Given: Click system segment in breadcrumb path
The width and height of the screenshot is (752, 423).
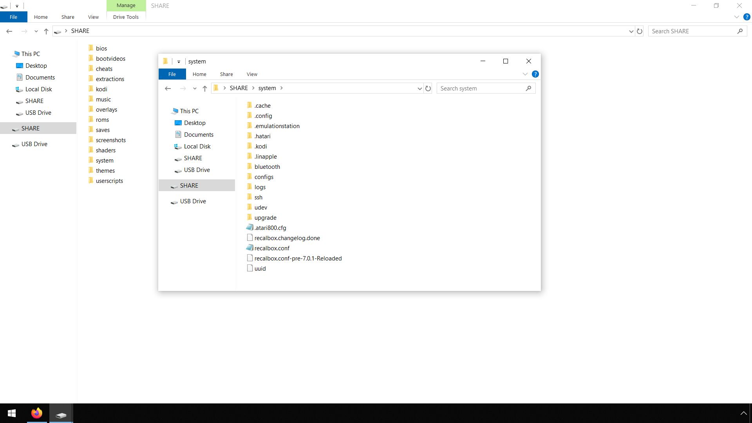Looking at the screenshot, I should [267, 88].
